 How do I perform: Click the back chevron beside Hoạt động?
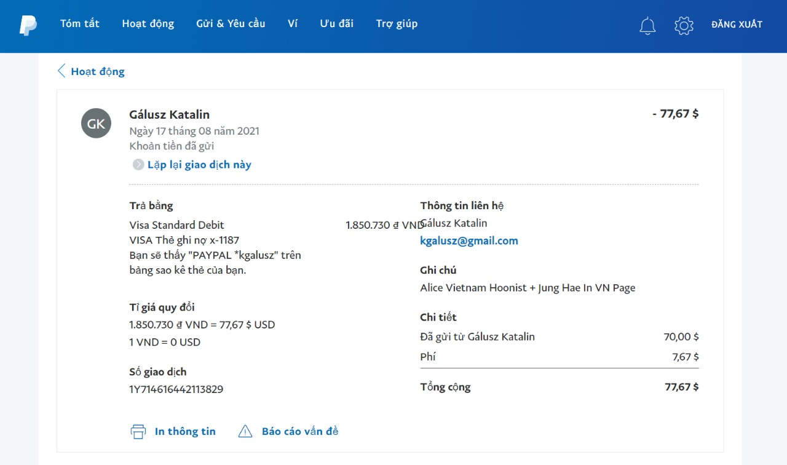pyautogui.click(x=61, y=71)
